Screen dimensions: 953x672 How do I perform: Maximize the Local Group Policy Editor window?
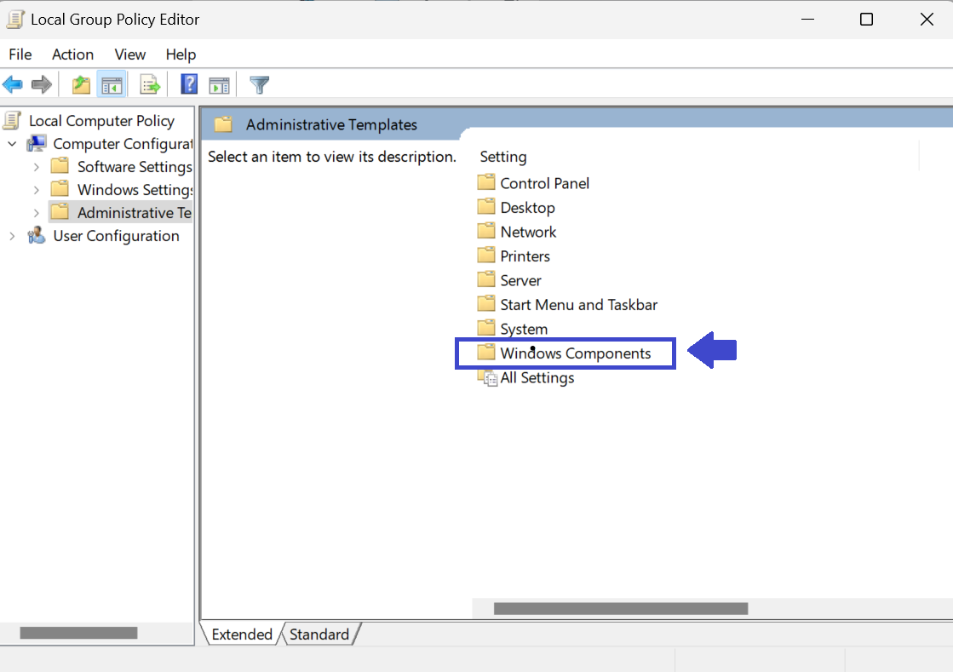(867, 20)
